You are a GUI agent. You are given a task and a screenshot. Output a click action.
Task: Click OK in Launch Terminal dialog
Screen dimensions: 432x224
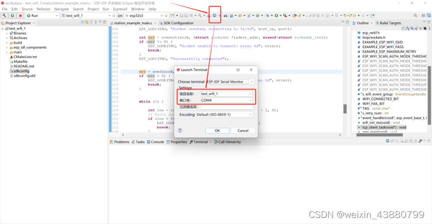tap(217, 131)
